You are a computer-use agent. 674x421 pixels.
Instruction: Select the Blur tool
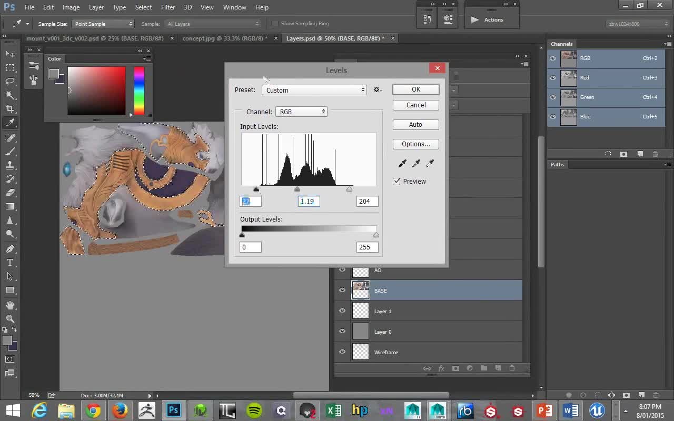[10, 220]
